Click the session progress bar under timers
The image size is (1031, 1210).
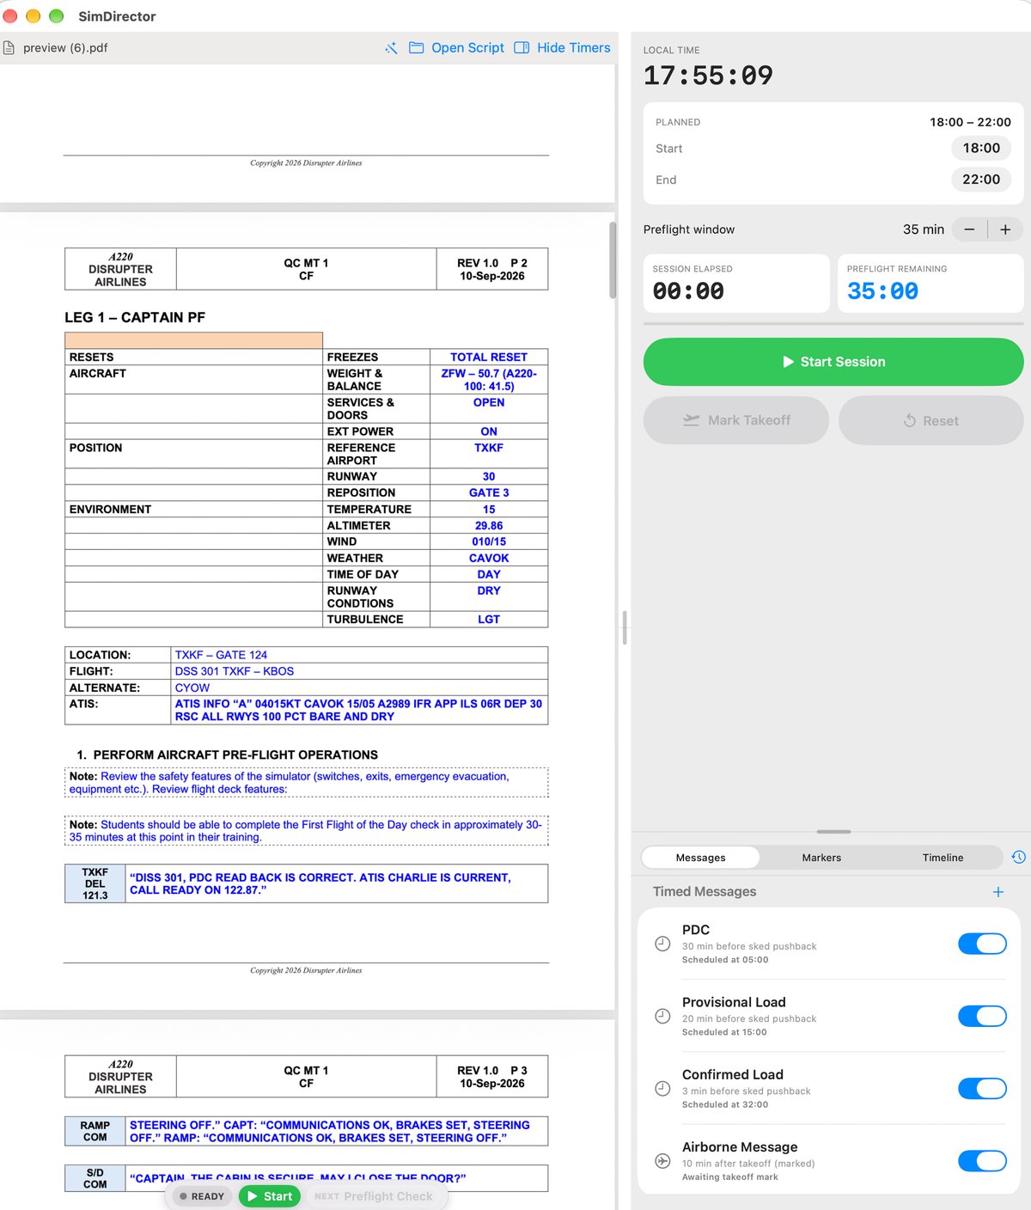coord(833,324)
